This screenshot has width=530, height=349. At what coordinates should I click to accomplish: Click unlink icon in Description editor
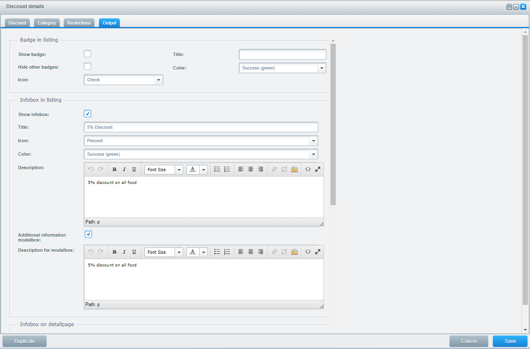284,170
